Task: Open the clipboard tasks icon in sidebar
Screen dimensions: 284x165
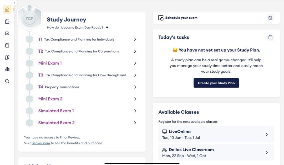Action: (x=7, y=45)
